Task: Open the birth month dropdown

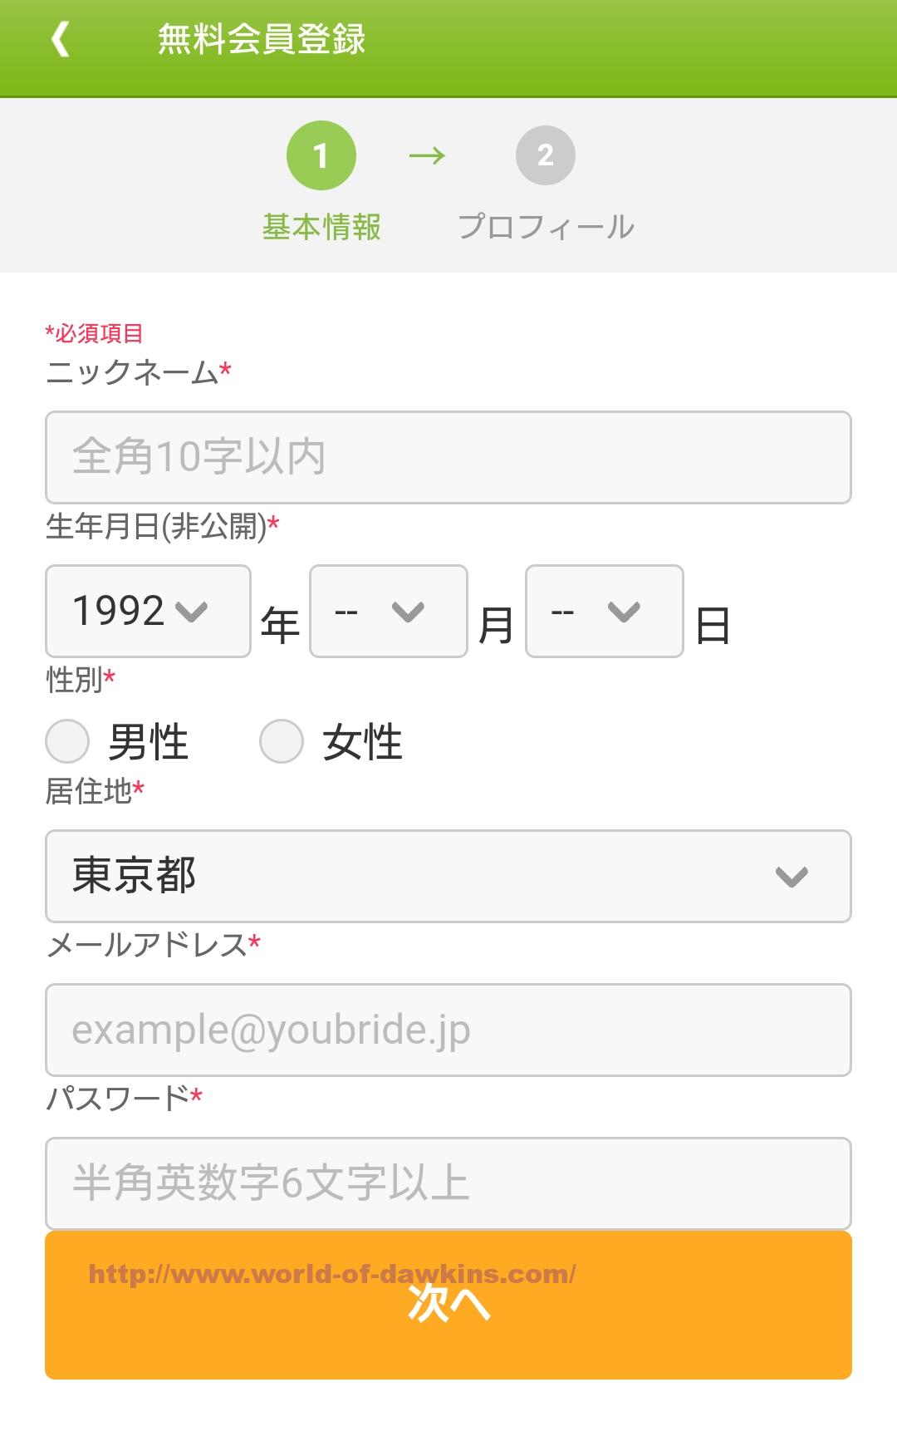Action: click(389, 612)
